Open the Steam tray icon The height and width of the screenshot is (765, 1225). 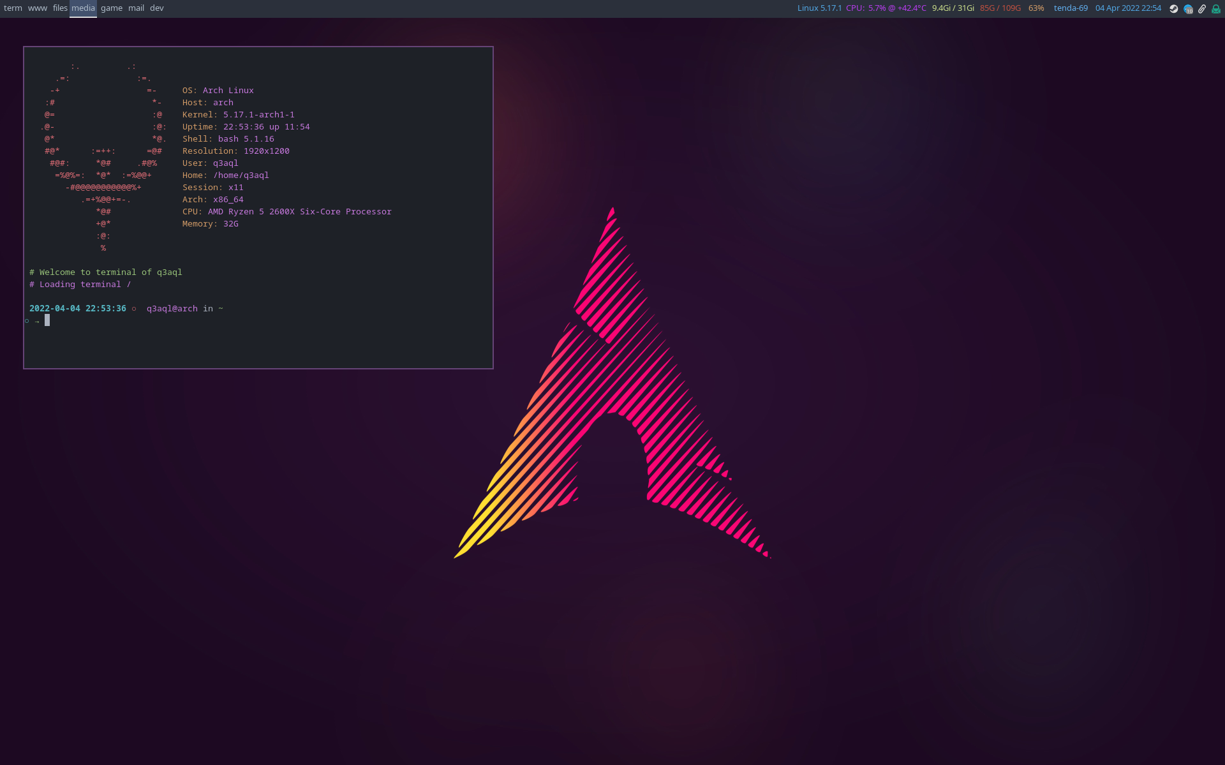pyautogui.click(x=1173, y=9)
